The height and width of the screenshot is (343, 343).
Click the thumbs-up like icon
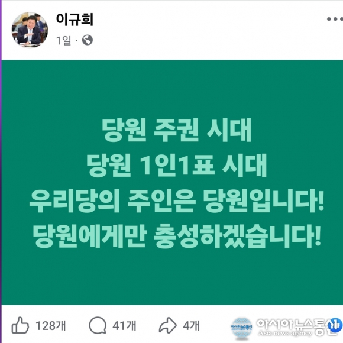click(20, 325)
